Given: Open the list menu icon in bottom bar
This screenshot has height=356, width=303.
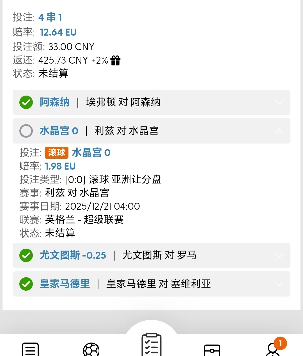Looking at the screenshot, I should click(x=30, y=350).
